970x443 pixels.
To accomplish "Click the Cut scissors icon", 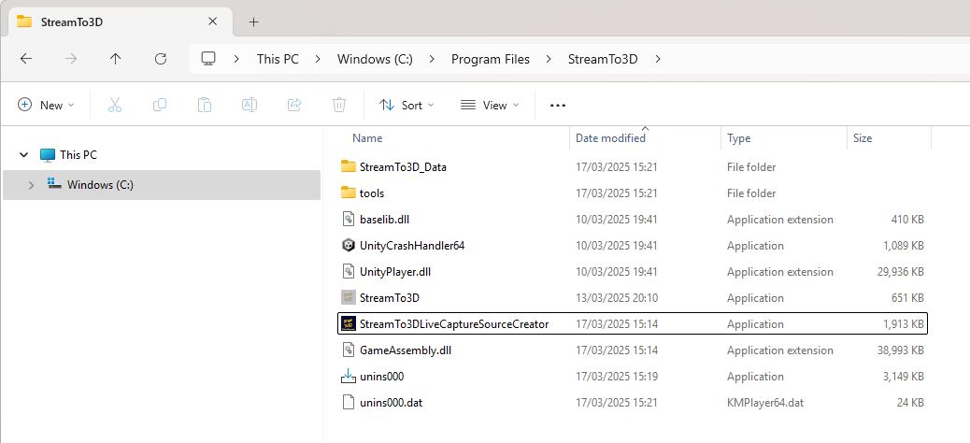I will tap(115, 106).
